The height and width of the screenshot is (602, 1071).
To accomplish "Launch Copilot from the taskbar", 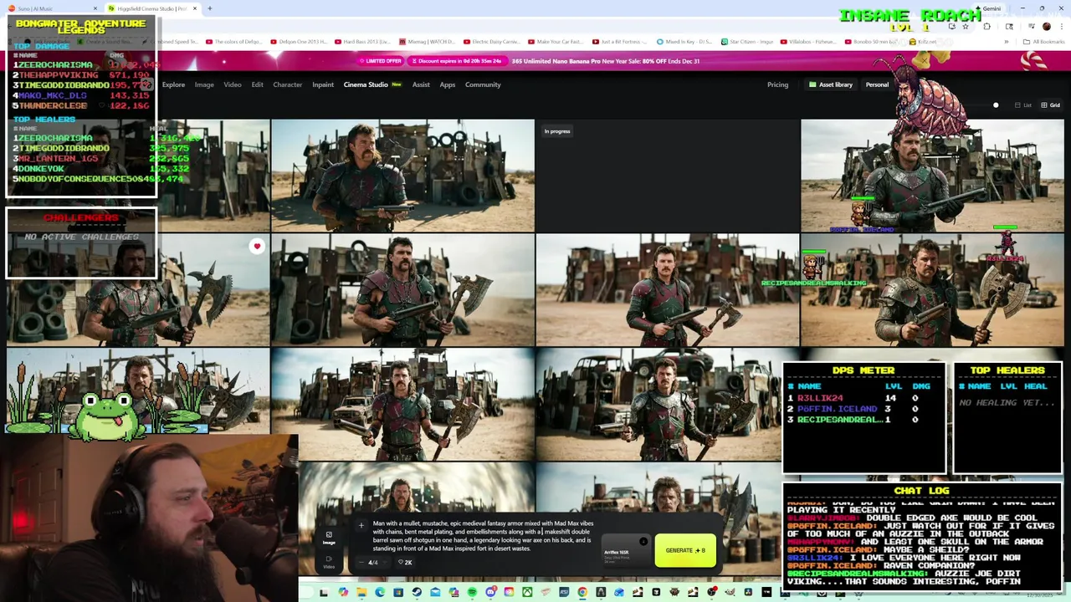I will [343, 592].
